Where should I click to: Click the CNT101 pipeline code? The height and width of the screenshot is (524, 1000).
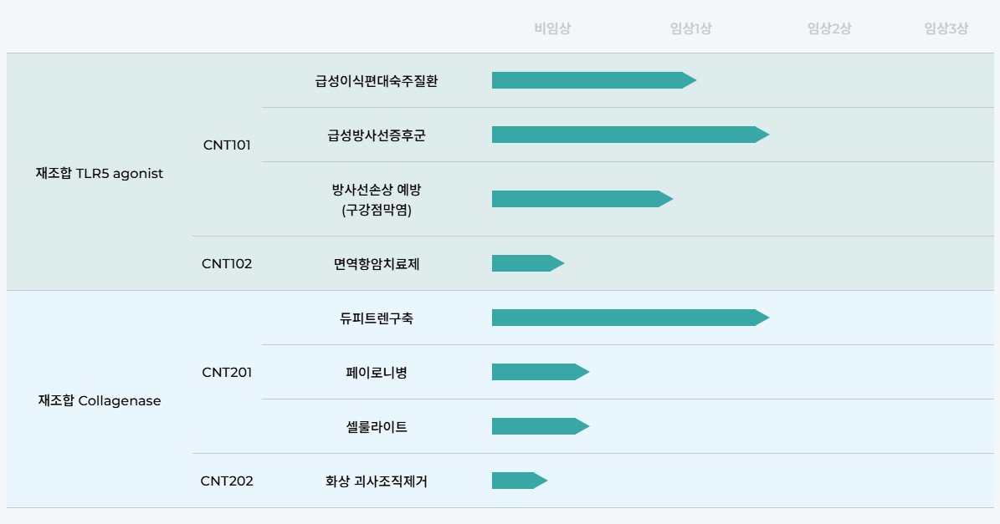(227, 145)
